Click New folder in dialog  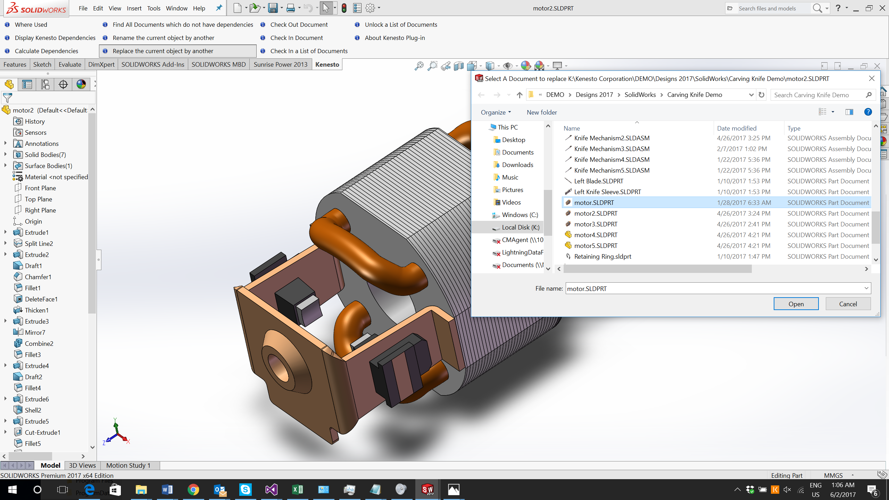(x=542, y=112)
